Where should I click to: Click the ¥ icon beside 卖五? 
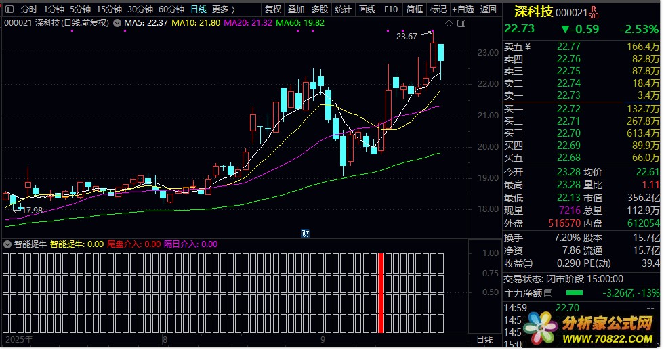coord(528,47)
